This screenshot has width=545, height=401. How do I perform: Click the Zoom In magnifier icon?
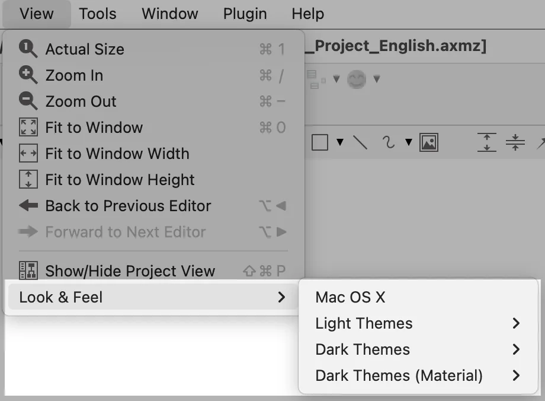coord(28,75)
